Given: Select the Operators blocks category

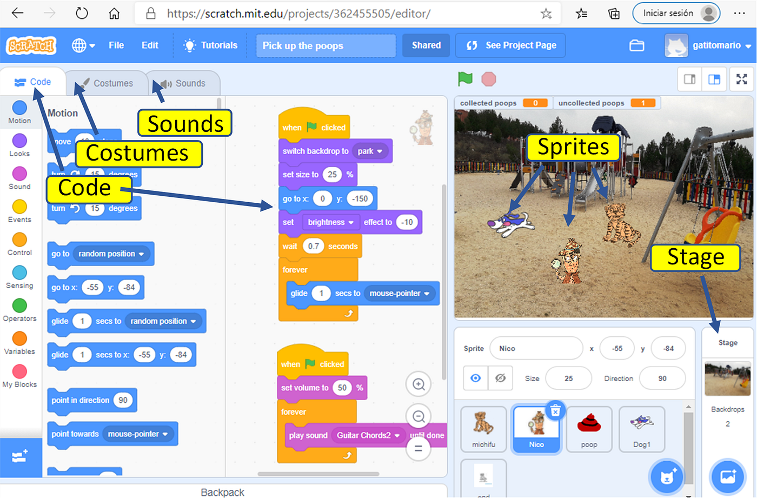Looking at the screenshot, I should (x=19, y=310).
